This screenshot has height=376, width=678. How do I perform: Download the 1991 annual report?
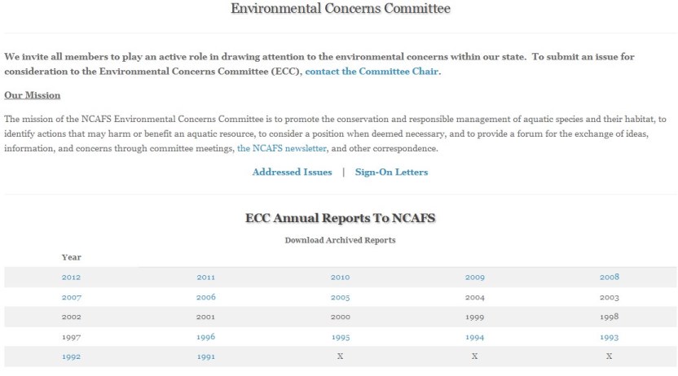coord(206,356)
